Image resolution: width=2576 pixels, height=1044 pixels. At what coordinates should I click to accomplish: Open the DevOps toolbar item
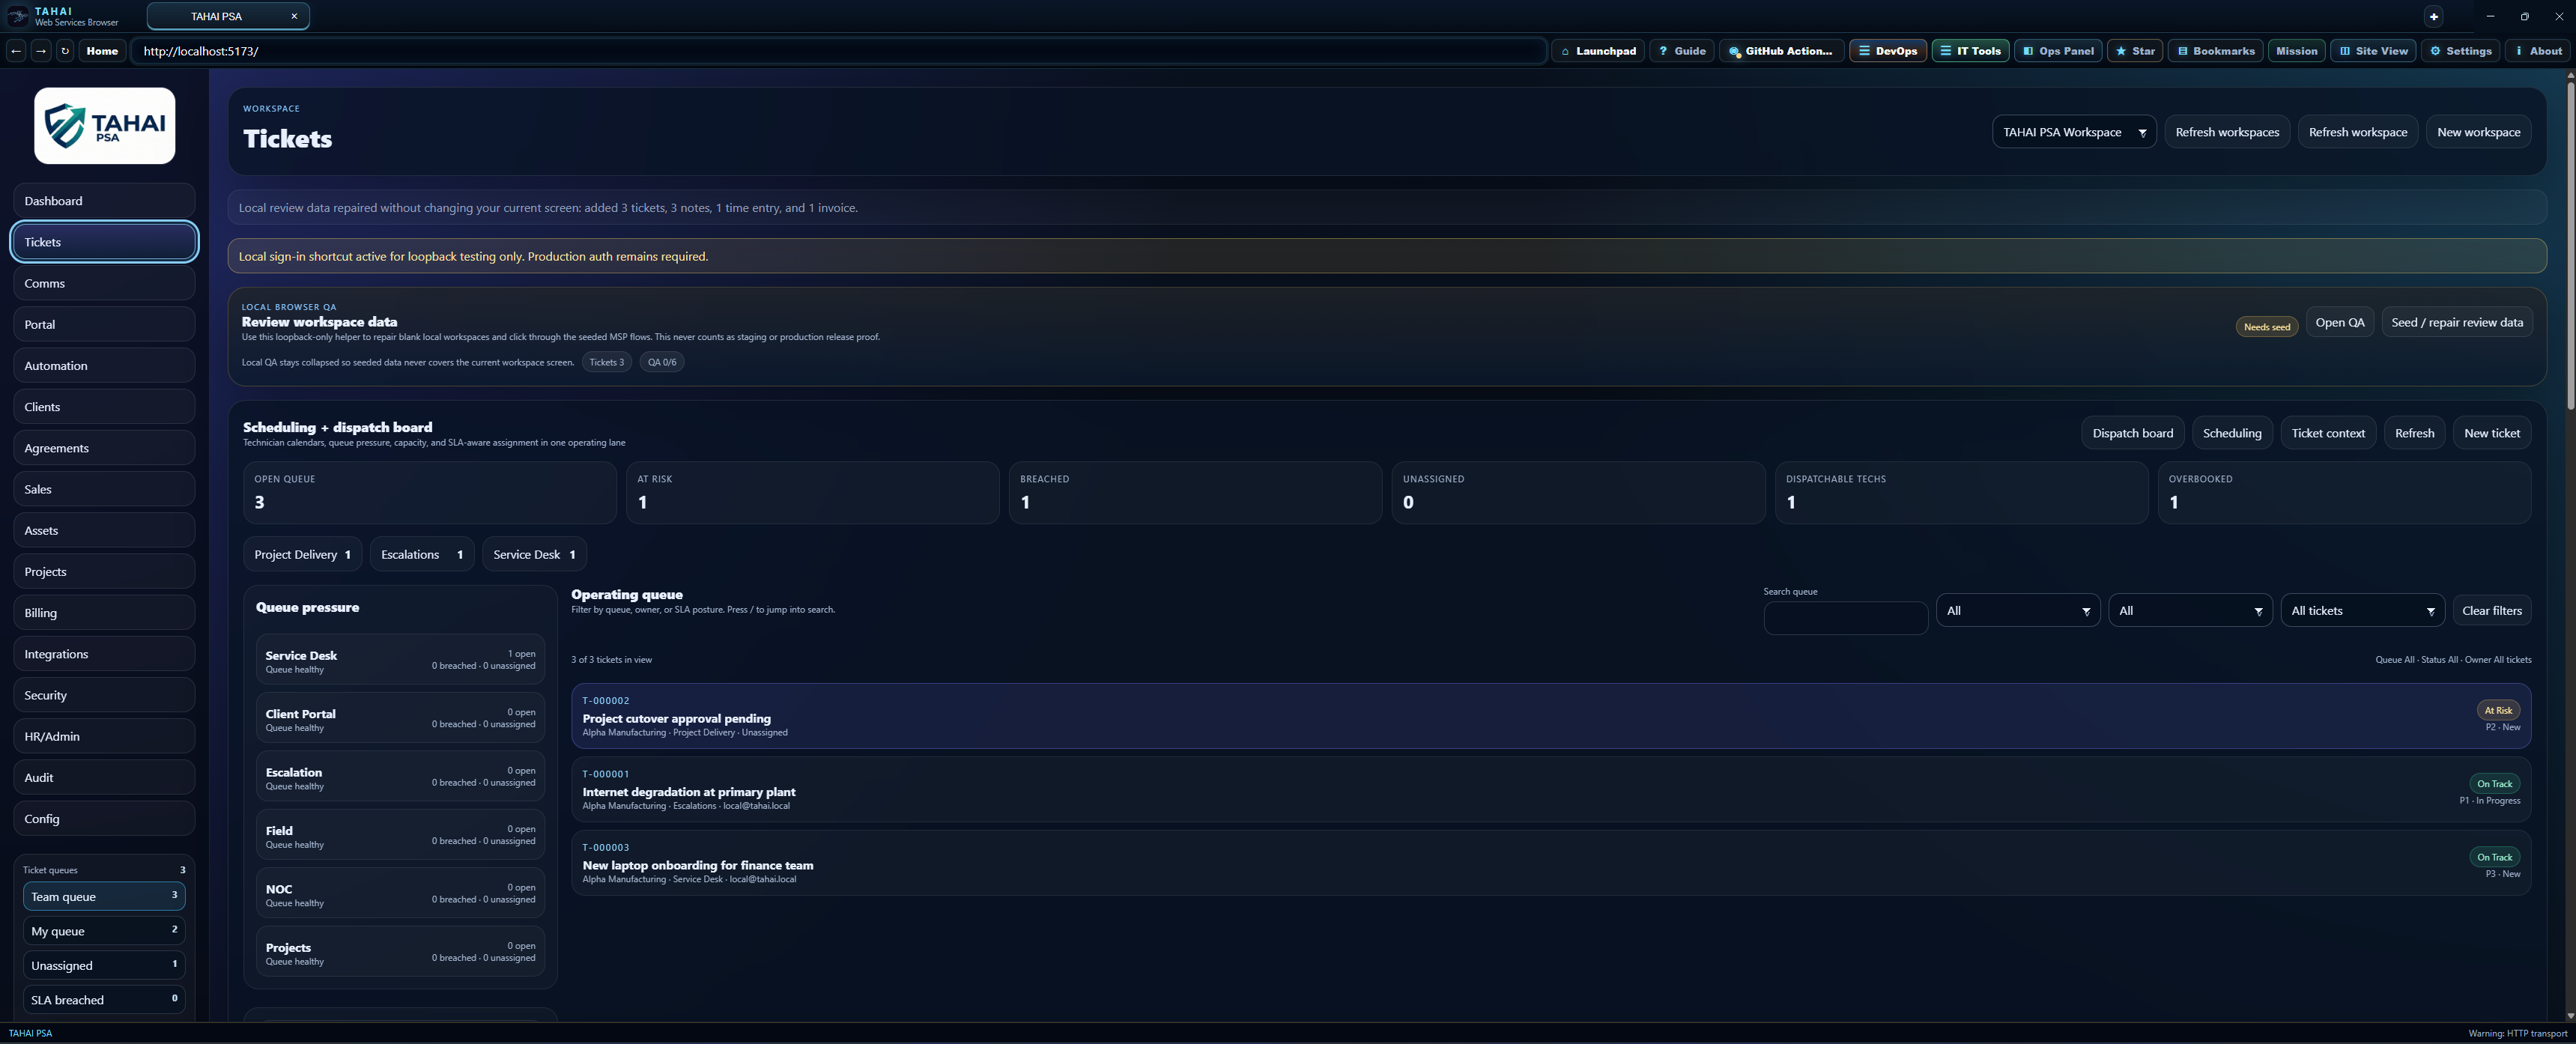click(x=1887, y=51)
